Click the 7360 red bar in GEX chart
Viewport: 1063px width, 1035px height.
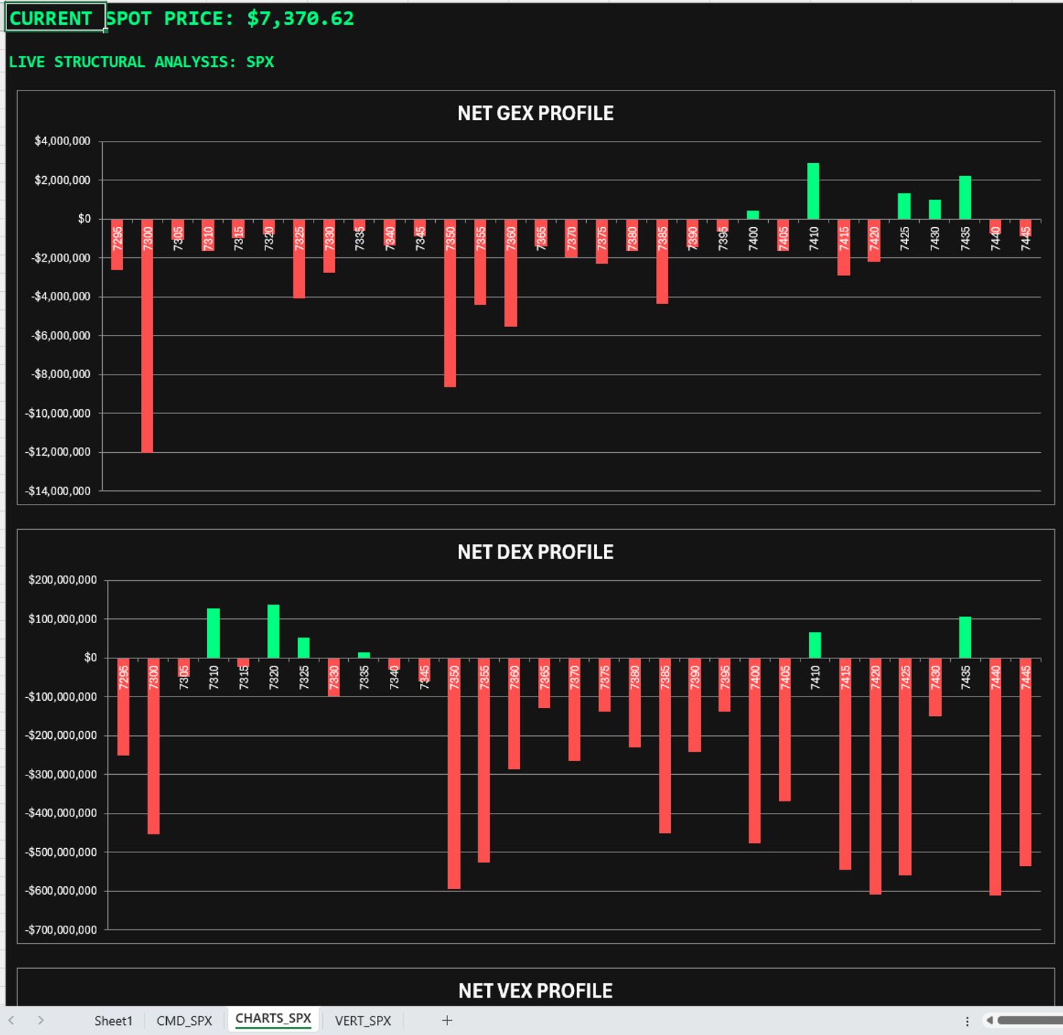click(x=511, y=273)
